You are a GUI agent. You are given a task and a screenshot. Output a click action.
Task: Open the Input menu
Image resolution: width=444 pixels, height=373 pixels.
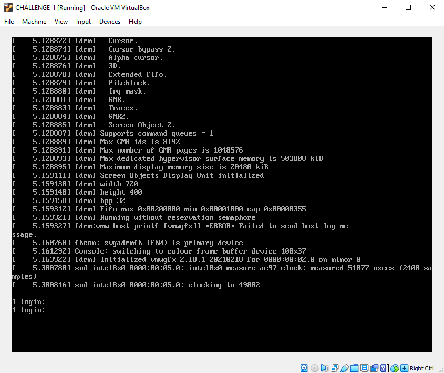pos(84,22)
